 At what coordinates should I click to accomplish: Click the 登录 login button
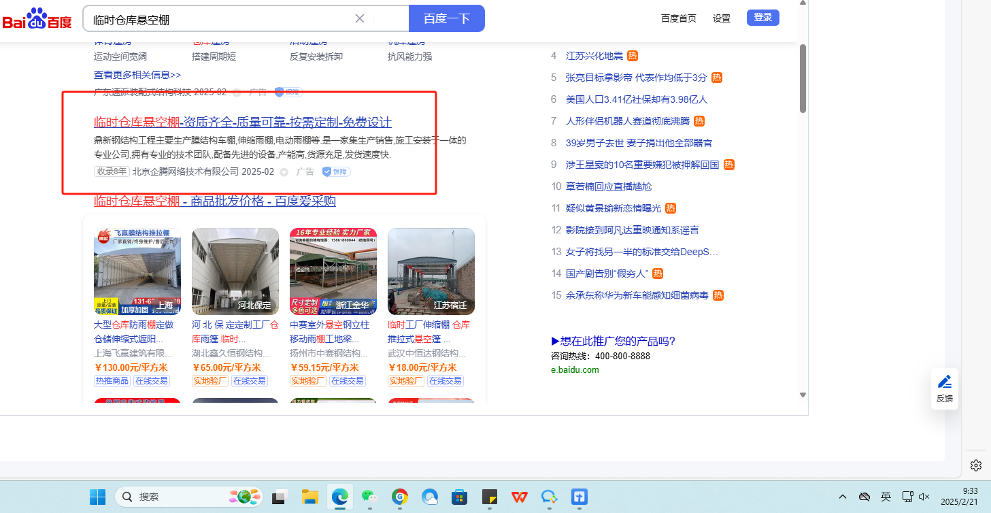click(x=763, y=18)
